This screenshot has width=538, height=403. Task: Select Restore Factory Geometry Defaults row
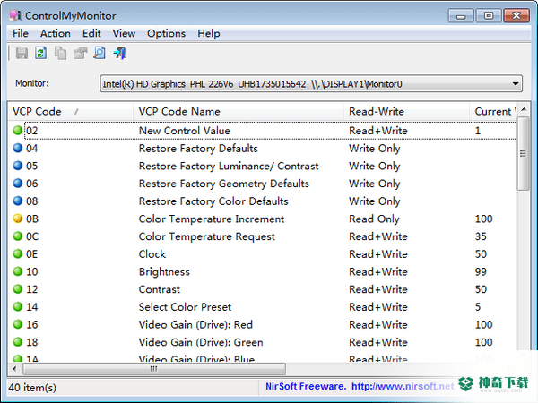tap(263, 184)
